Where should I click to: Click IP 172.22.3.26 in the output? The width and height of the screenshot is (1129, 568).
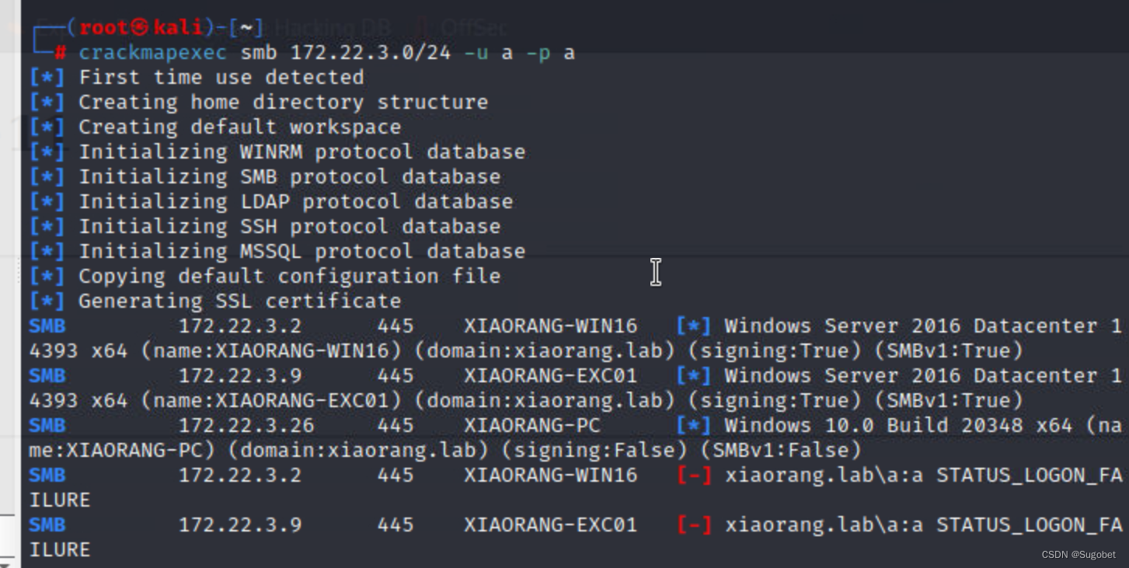246,426
